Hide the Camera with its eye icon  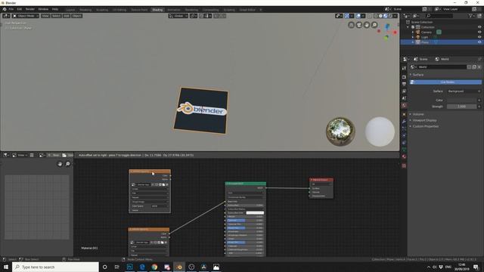pyautogui.click(x=479, y=32)
